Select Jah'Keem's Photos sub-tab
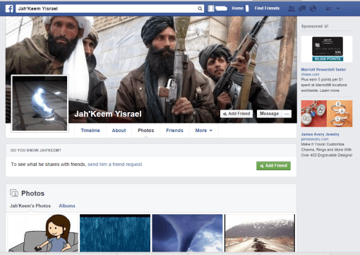 (30, 206)
